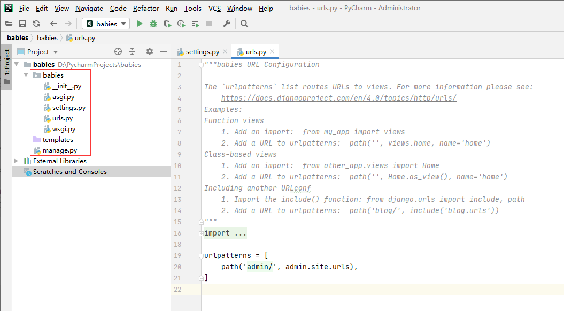Start debugging with the bug icon
The image size is (564, 311).
[x=153, y=24]
